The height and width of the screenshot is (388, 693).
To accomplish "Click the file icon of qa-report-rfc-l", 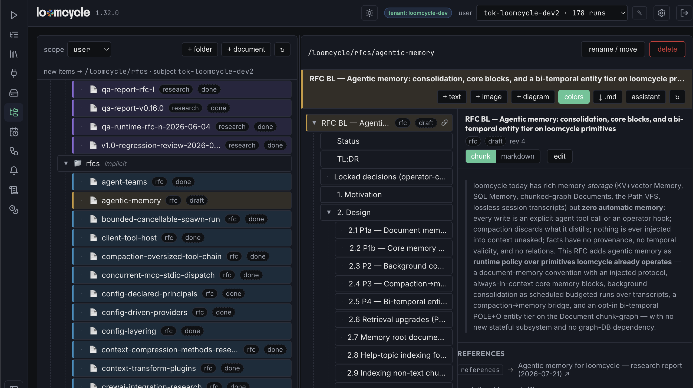I will coord(93,89).
